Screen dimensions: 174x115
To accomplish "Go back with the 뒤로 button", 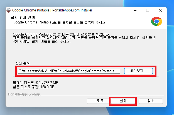I will pos(99,101).
